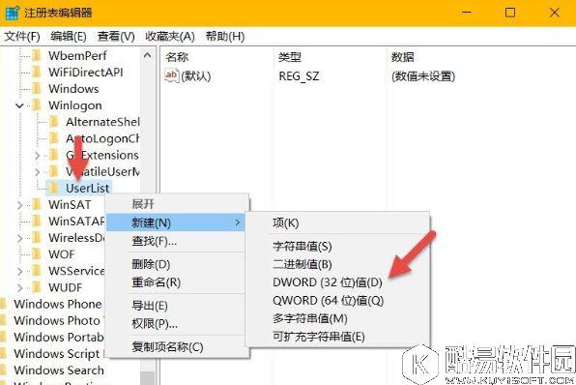Expand the WirelessD key arrow
Screen dimensions: 576x385
click(x=20, y=238)
